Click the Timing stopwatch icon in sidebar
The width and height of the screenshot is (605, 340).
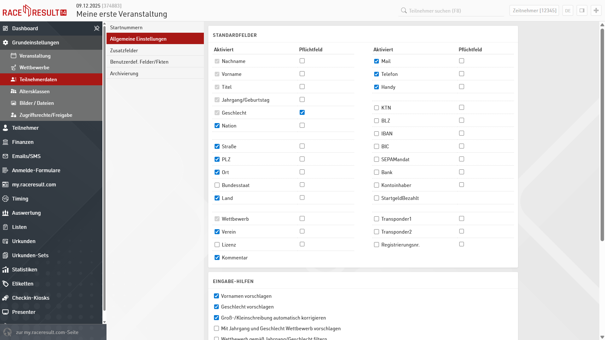click(x=5, y=199)
